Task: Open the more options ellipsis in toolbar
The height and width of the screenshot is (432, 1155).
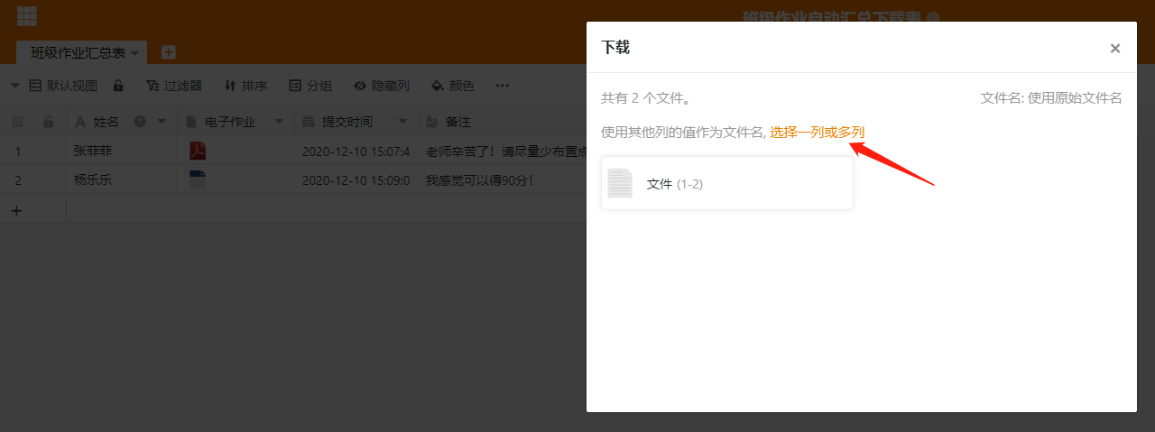Action: [x=503, y=86]
